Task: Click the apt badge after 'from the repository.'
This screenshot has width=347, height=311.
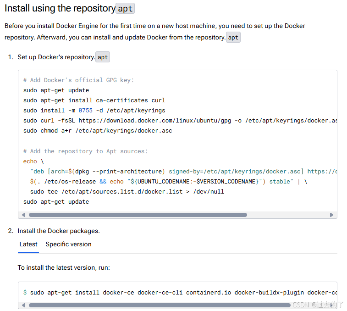Action: [233, 38]
